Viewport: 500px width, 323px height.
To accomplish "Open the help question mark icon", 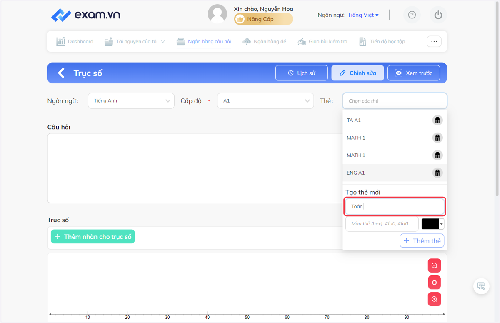I will (412, 15).
